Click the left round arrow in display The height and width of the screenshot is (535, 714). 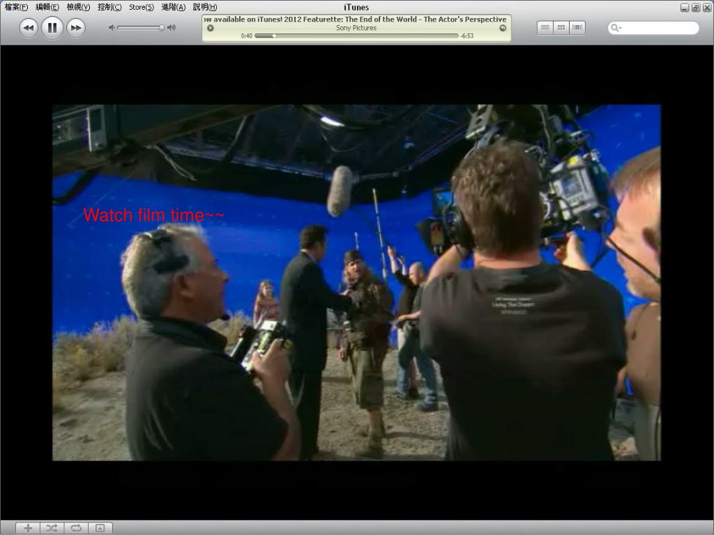[211, 28]
